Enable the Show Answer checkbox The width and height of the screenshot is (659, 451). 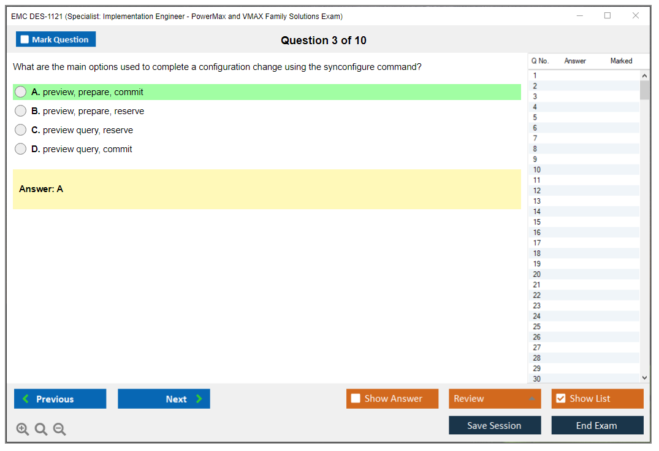coord(356,399)
